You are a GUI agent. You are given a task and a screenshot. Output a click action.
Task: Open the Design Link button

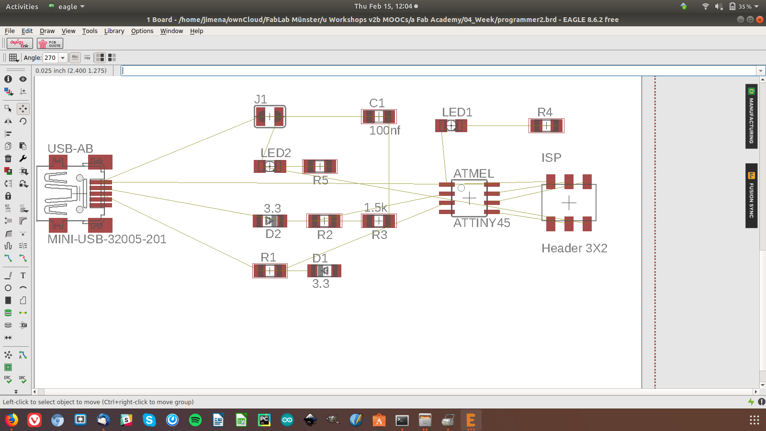pos(20,44)
